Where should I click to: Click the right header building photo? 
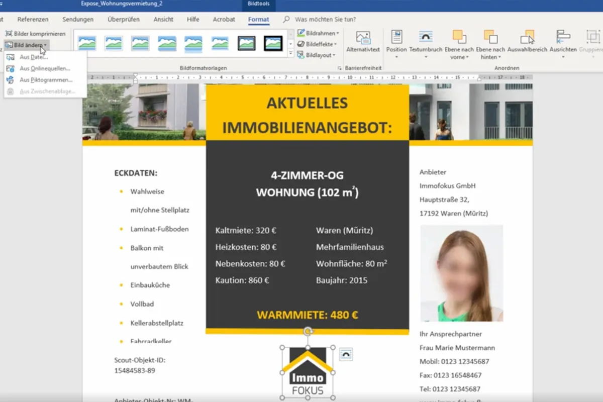click(471, 112)
